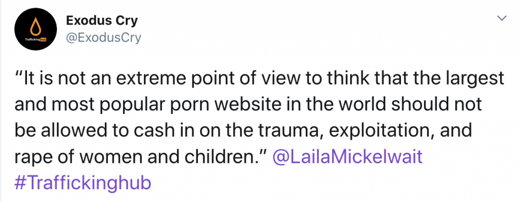Open the Exodus Cry profile avatar
This screenshot has width=521, height=201.
pyautogui.click(x=36, y=29)
